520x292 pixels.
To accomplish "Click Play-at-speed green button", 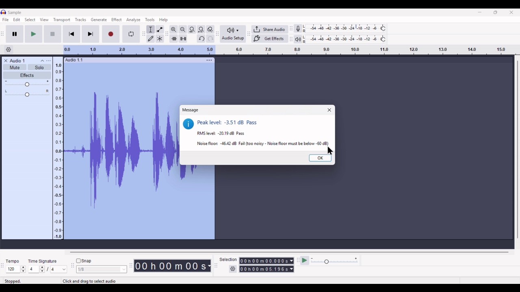I will pyautogui.click(x=305, y=261).
